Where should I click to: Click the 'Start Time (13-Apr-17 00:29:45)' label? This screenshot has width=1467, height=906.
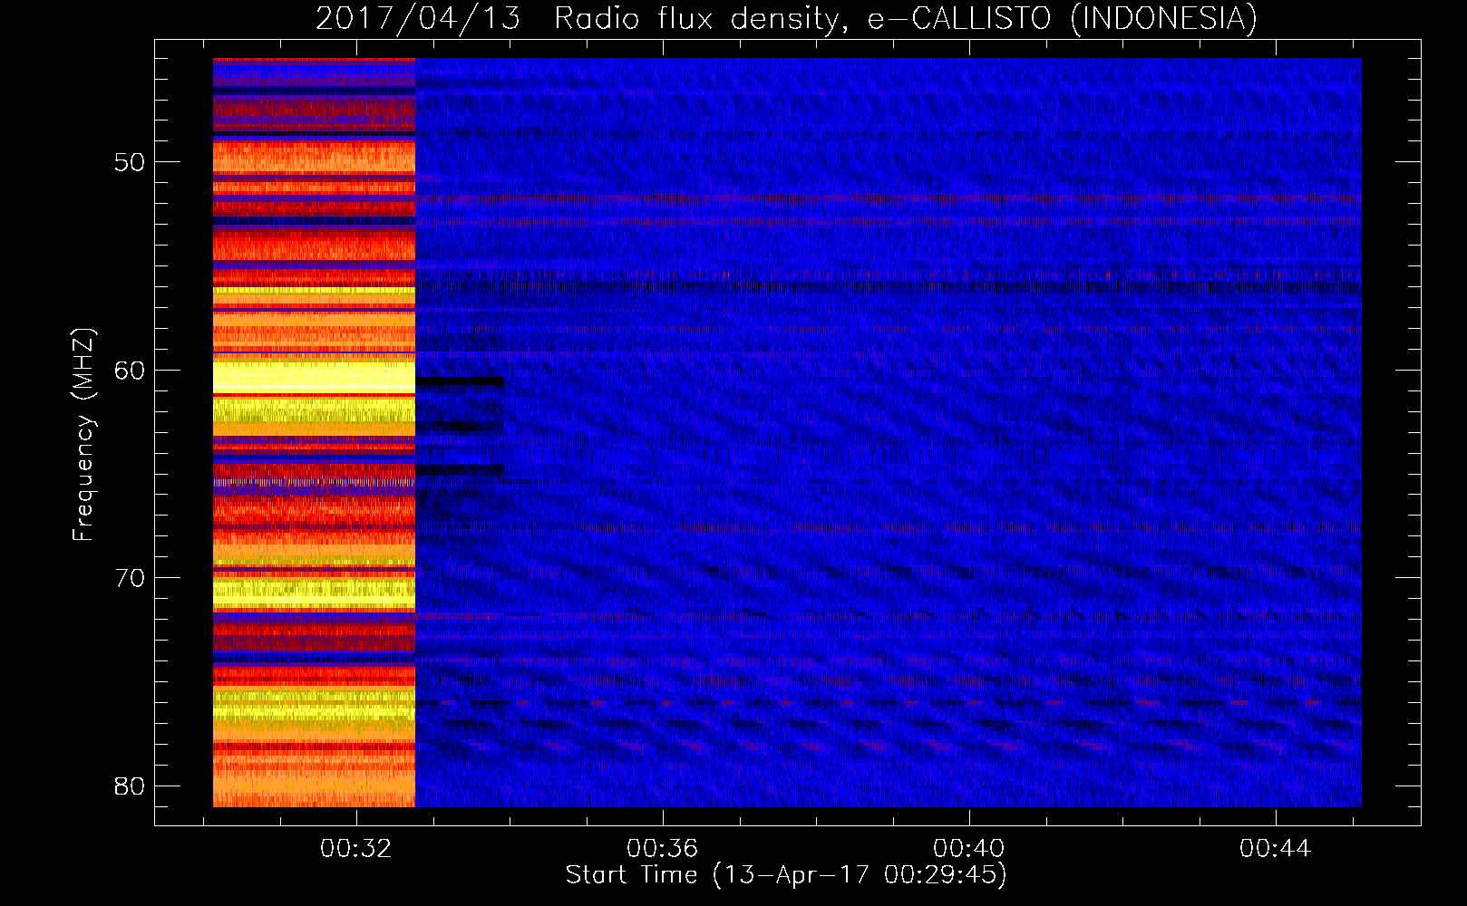(x=786, y=875)
